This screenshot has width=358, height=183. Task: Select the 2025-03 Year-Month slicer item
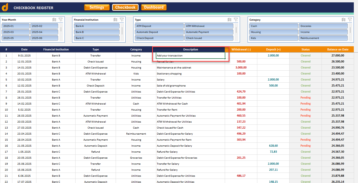15,32
